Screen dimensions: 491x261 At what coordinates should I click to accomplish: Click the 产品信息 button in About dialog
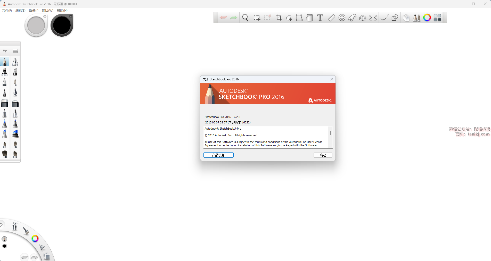pyautogui.click(x=218, y=155)
